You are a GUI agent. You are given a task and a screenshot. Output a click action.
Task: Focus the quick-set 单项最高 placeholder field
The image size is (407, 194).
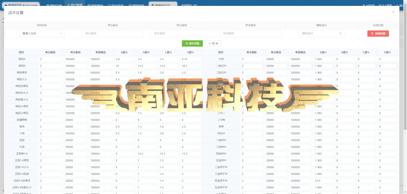(250, 33)
